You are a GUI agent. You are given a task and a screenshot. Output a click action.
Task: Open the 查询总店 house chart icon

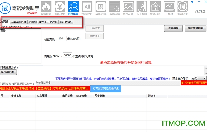(x=155, y=8)
